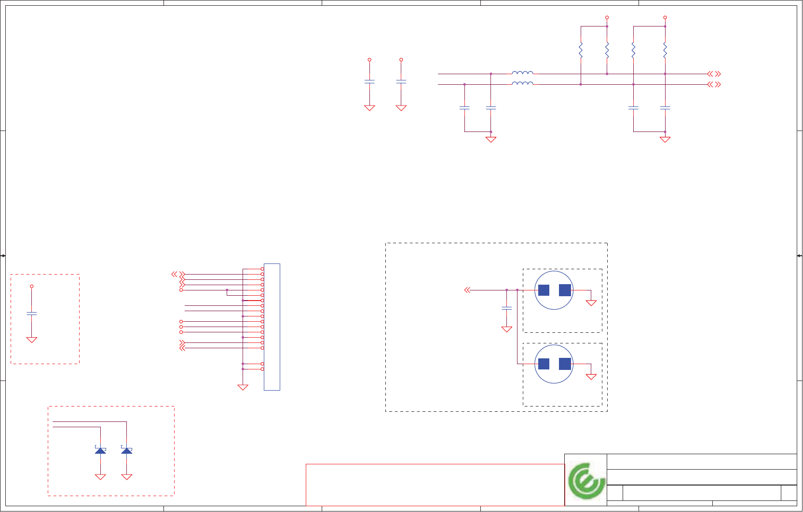
Task: Select left standalone decoupling capacitor at top
Action: pos(369,82)
